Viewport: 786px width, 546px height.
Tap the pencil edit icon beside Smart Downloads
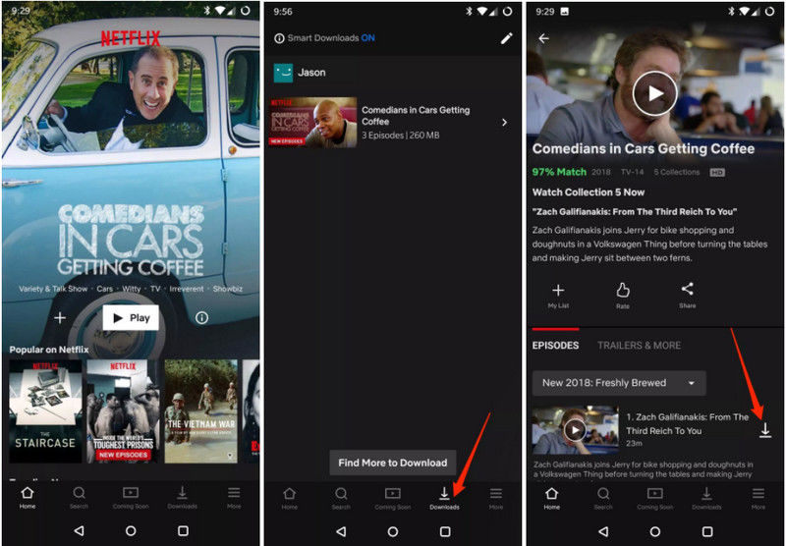coord(506,38)
